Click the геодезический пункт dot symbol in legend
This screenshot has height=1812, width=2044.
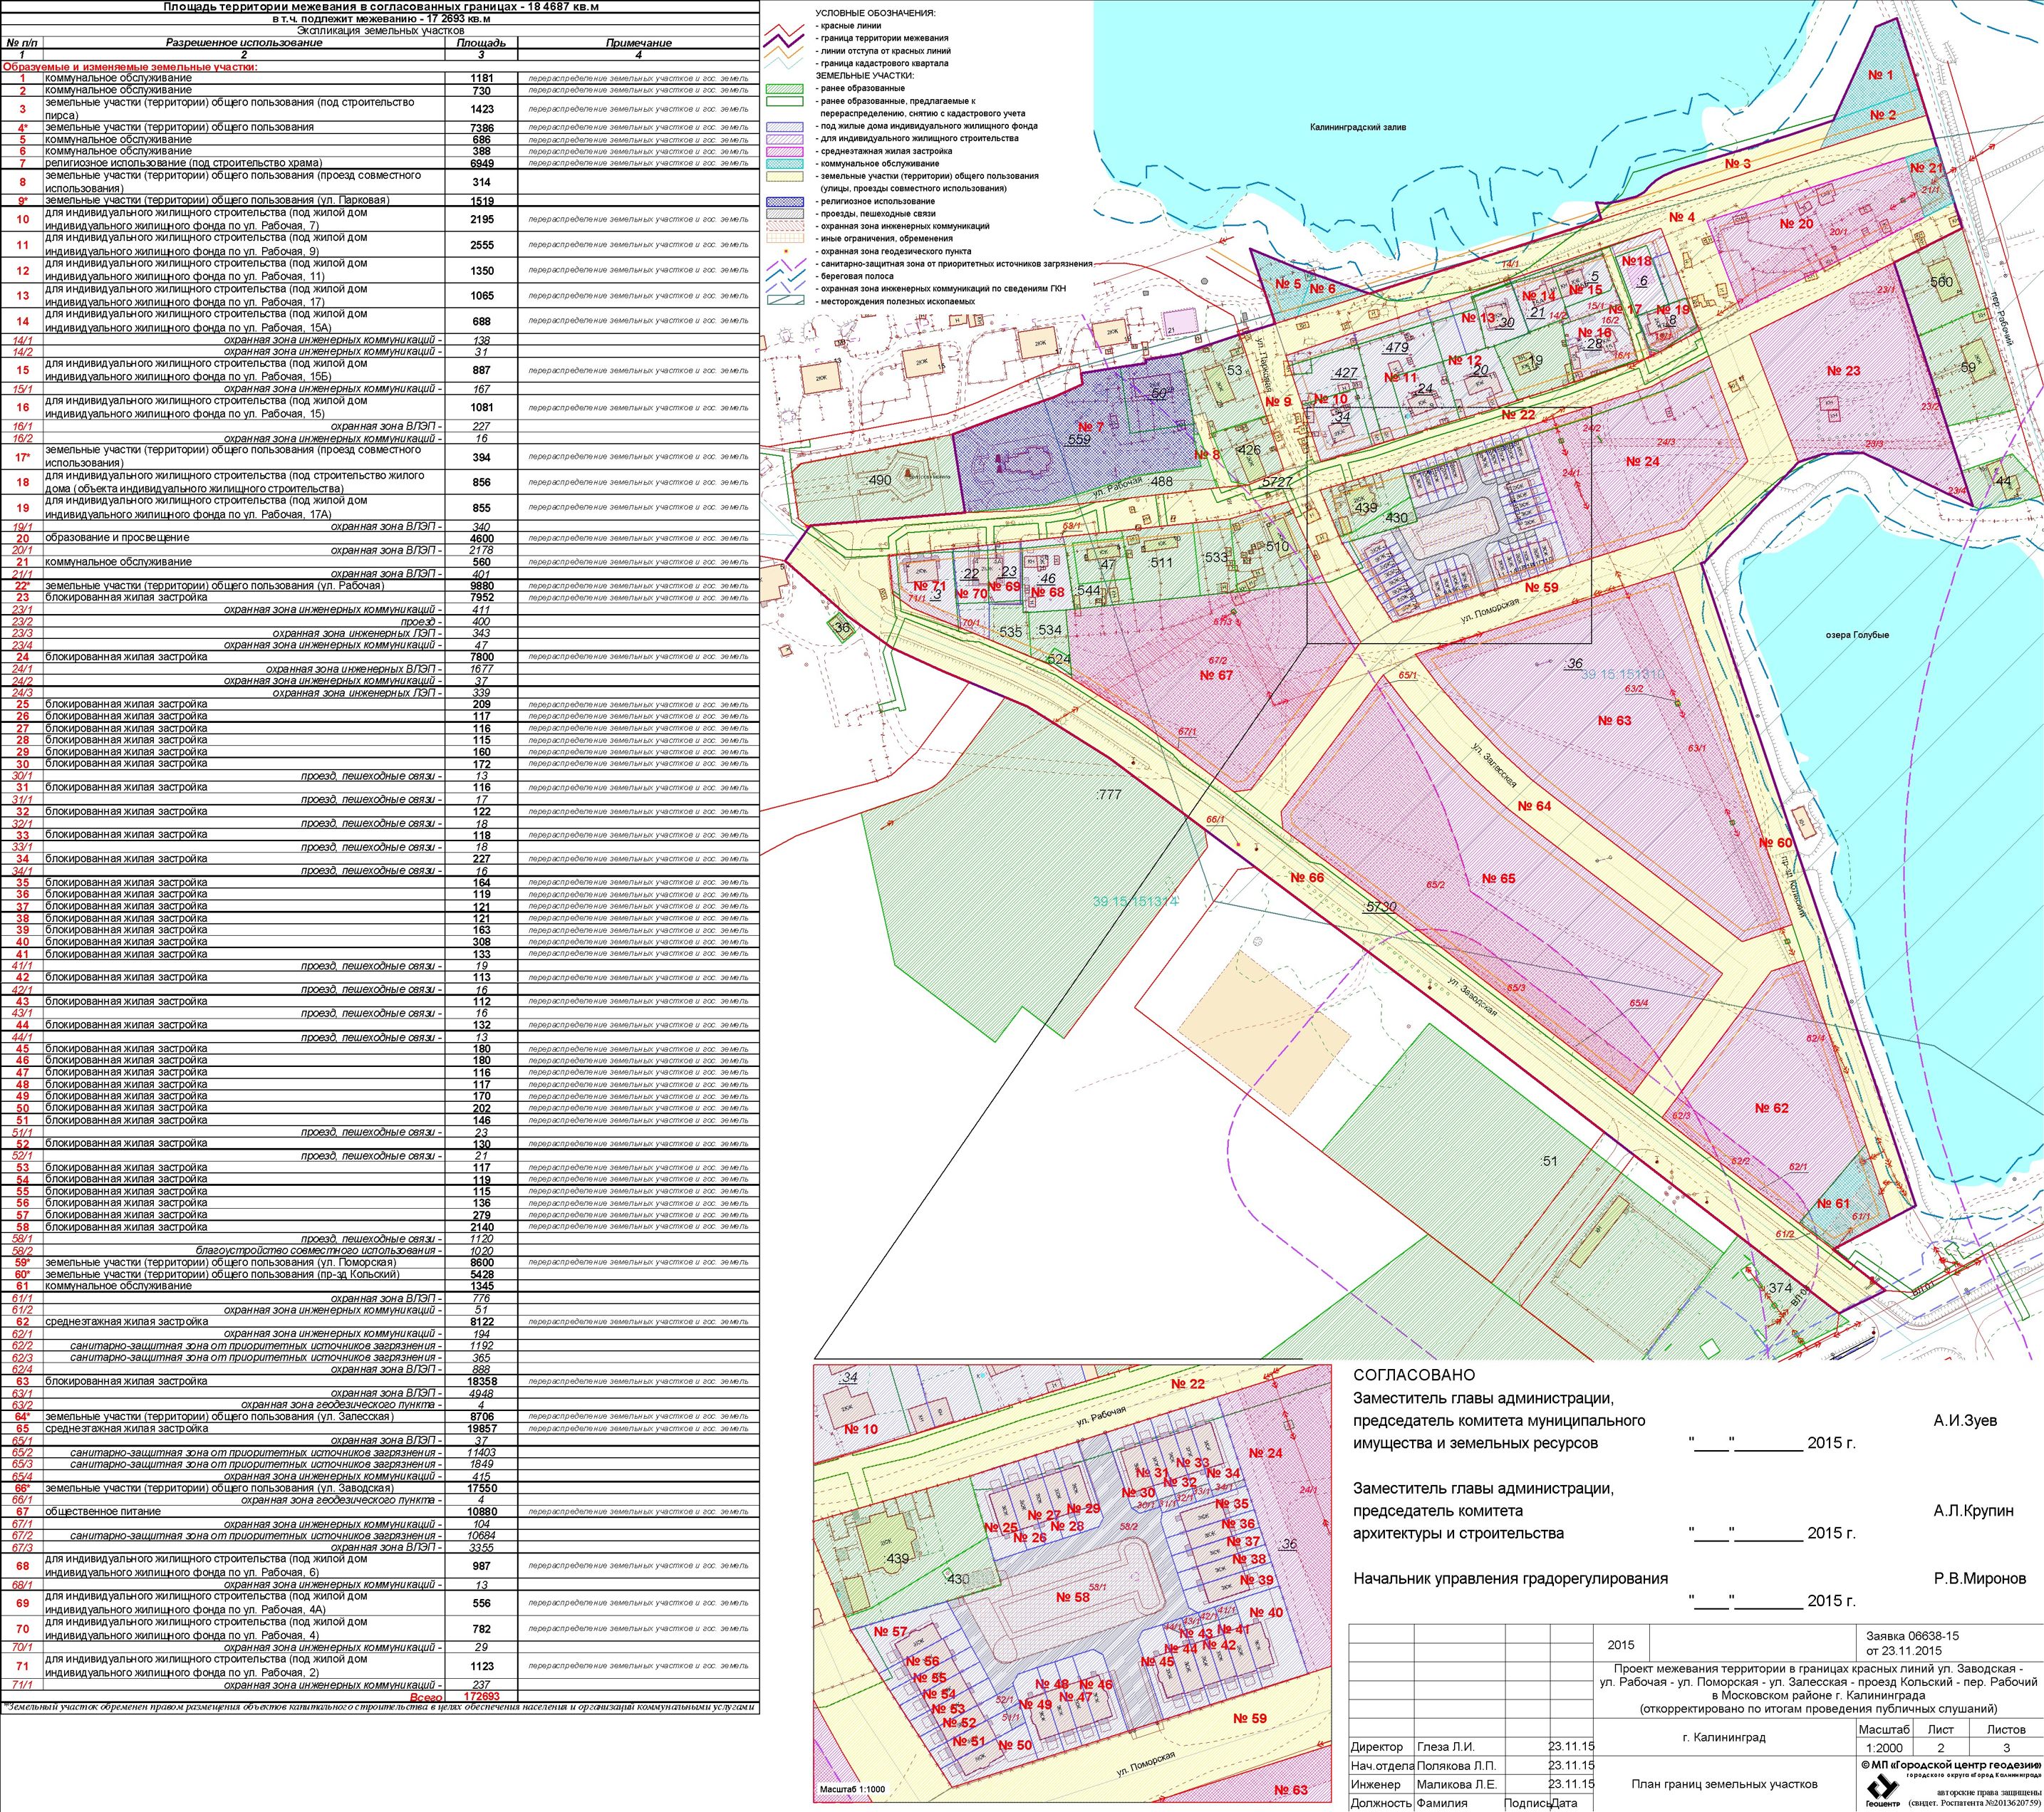point(789,251)
